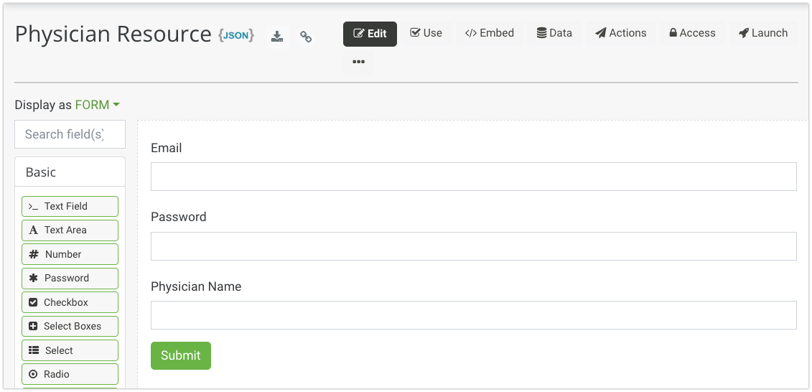Pick the Text Field component
The width and height of the screenshot is (812, 392).
point(70,206)
